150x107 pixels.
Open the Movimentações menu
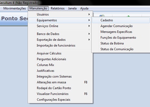tap(14, 8)
